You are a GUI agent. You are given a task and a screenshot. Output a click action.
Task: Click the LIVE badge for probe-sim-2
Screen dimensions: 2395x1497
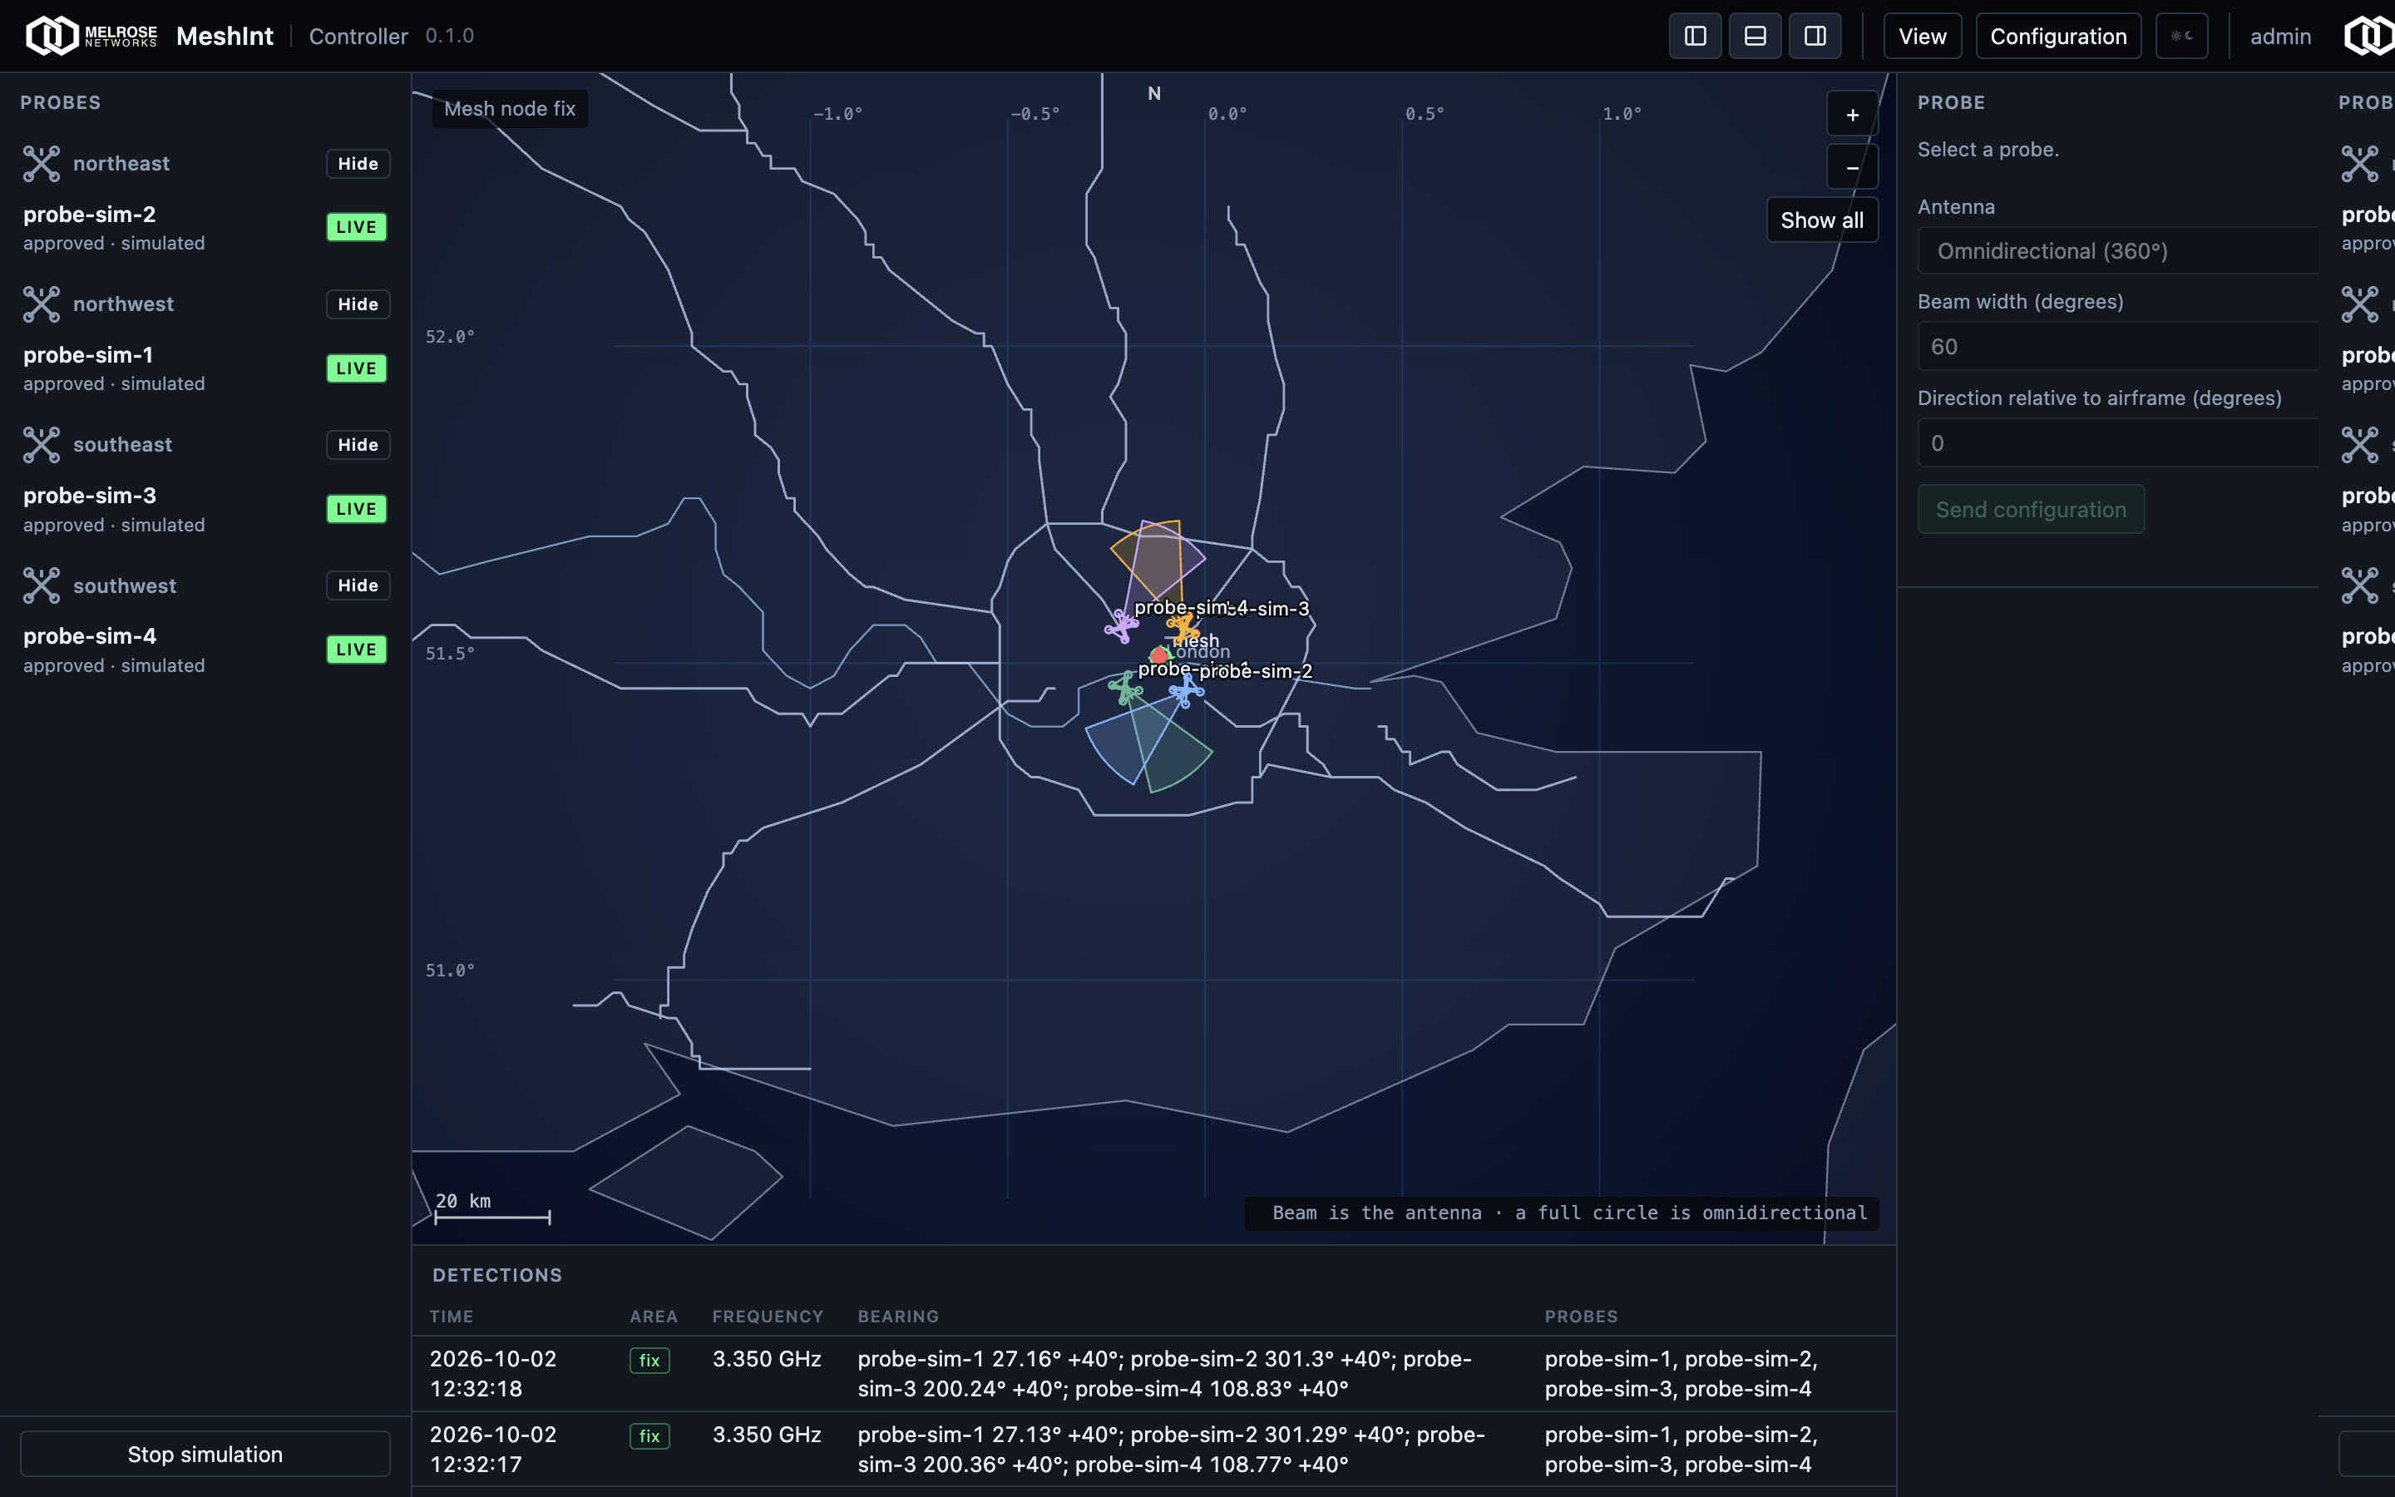tap(356, 227)
